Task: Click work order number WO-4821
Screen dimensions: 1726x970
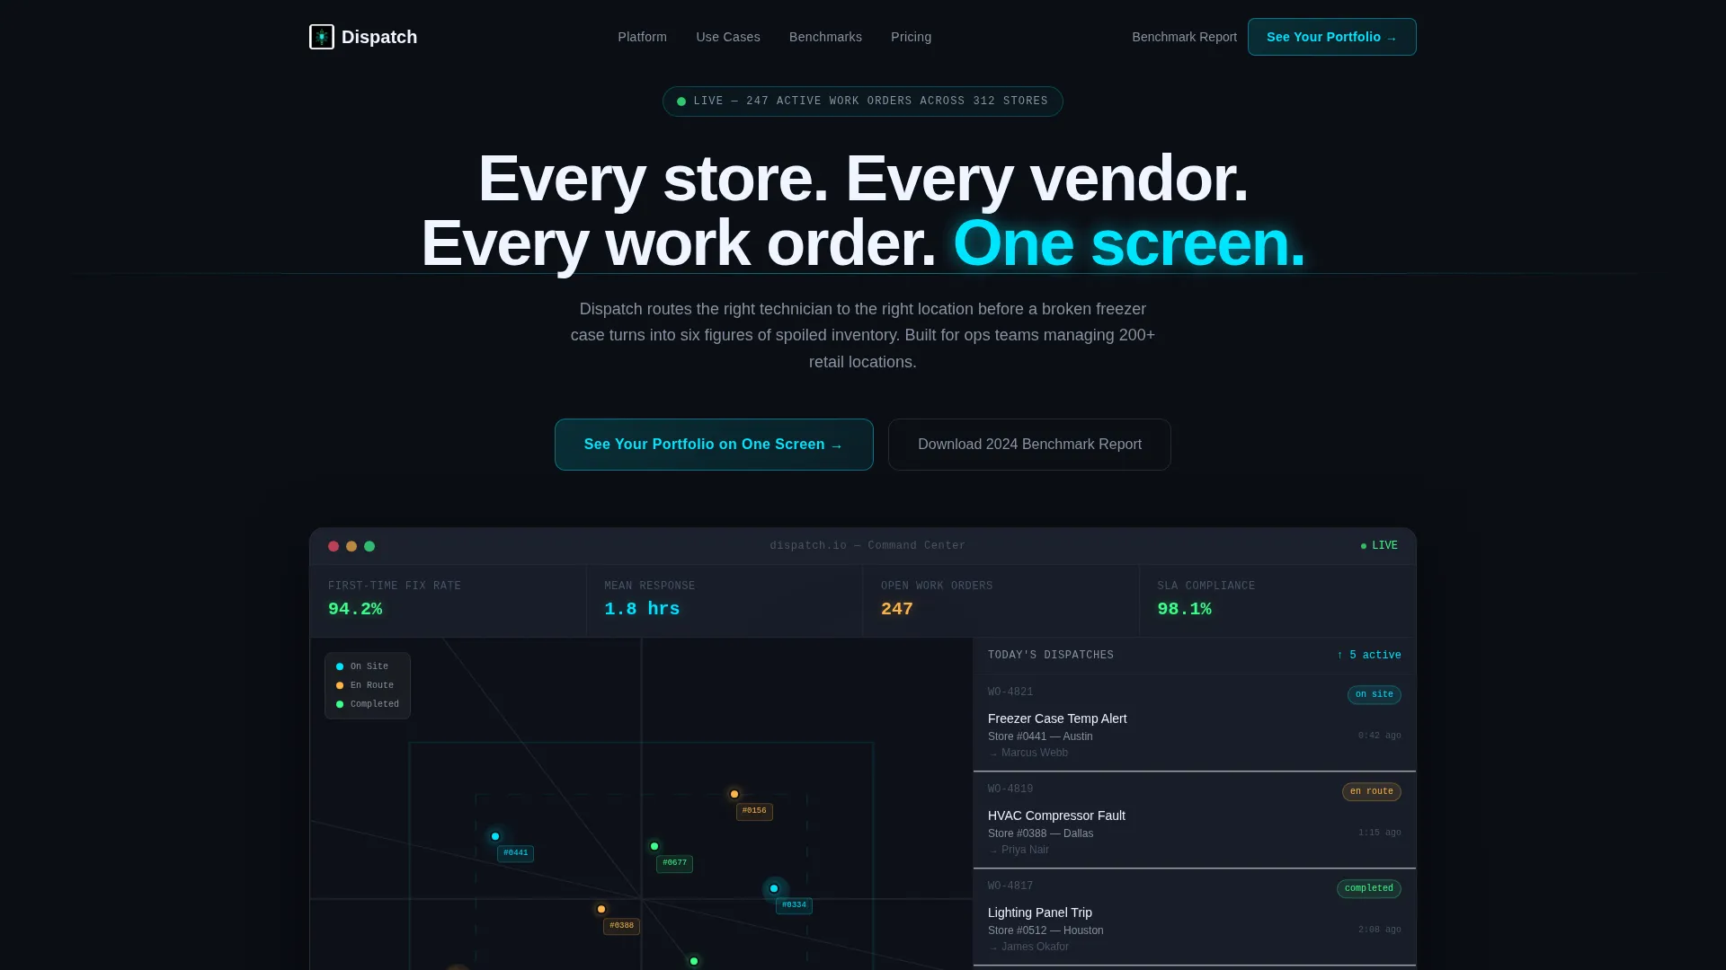Action: point(1010,692)
